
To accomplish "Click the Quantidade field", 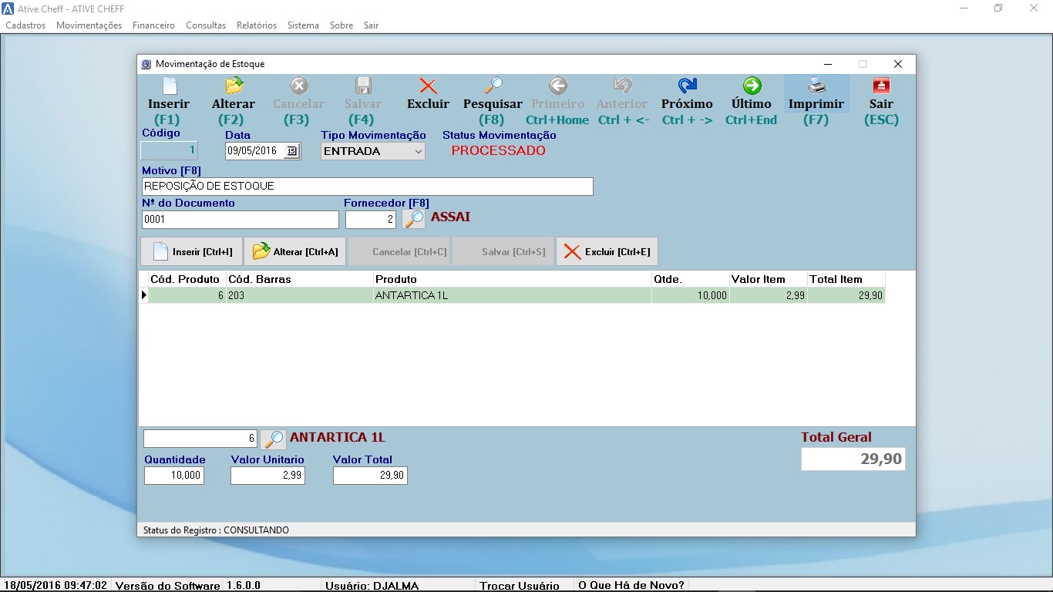I will pos(174,476).
